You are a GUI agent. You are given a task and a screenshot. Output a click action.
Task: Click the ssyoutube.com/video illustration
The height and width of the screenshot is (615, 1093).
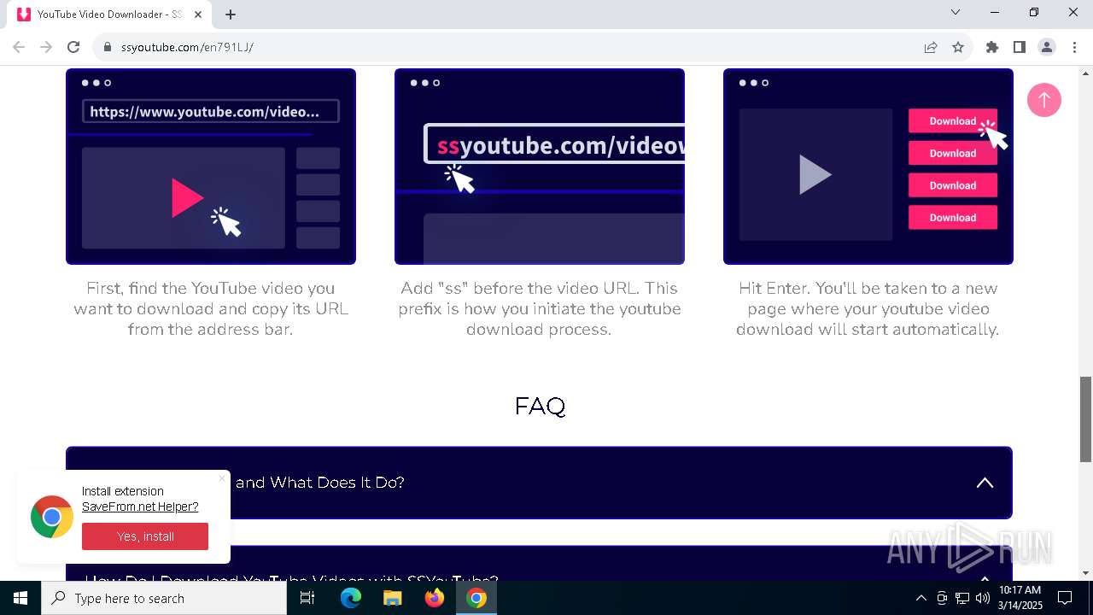[540, 167]
